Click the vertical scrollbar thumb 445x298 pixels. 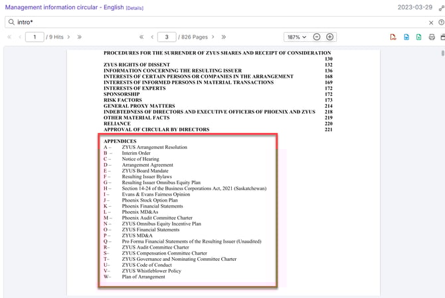coord(443,53)
